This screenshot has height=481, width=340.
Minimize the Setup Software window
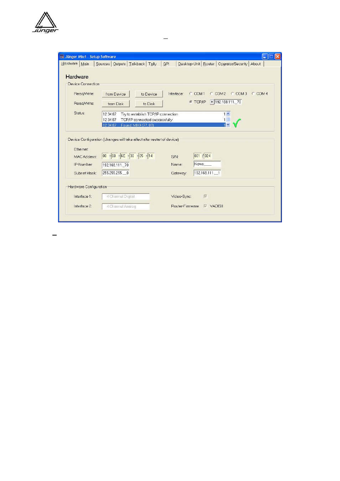265,57
